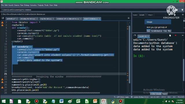Open the Help pane Source Console dropdown
Image resolution: width=185 pixels, height=104 pixels.
143,15
